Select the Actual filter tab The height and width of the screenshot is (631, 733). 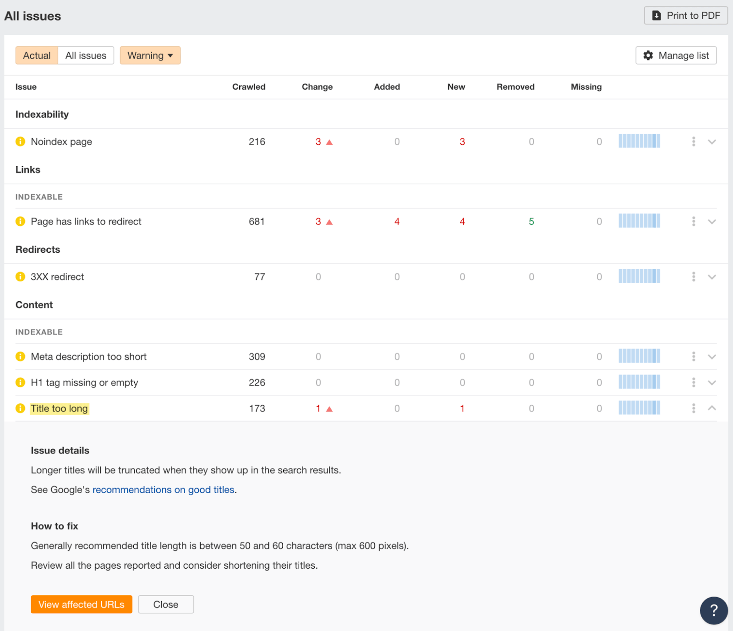[36, 55]
